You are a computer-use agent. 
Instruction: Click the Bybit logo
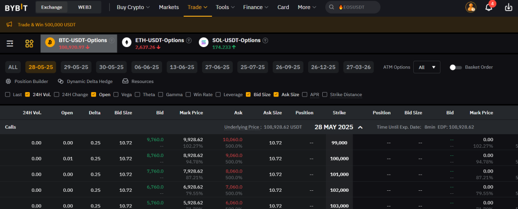[16, 7]
